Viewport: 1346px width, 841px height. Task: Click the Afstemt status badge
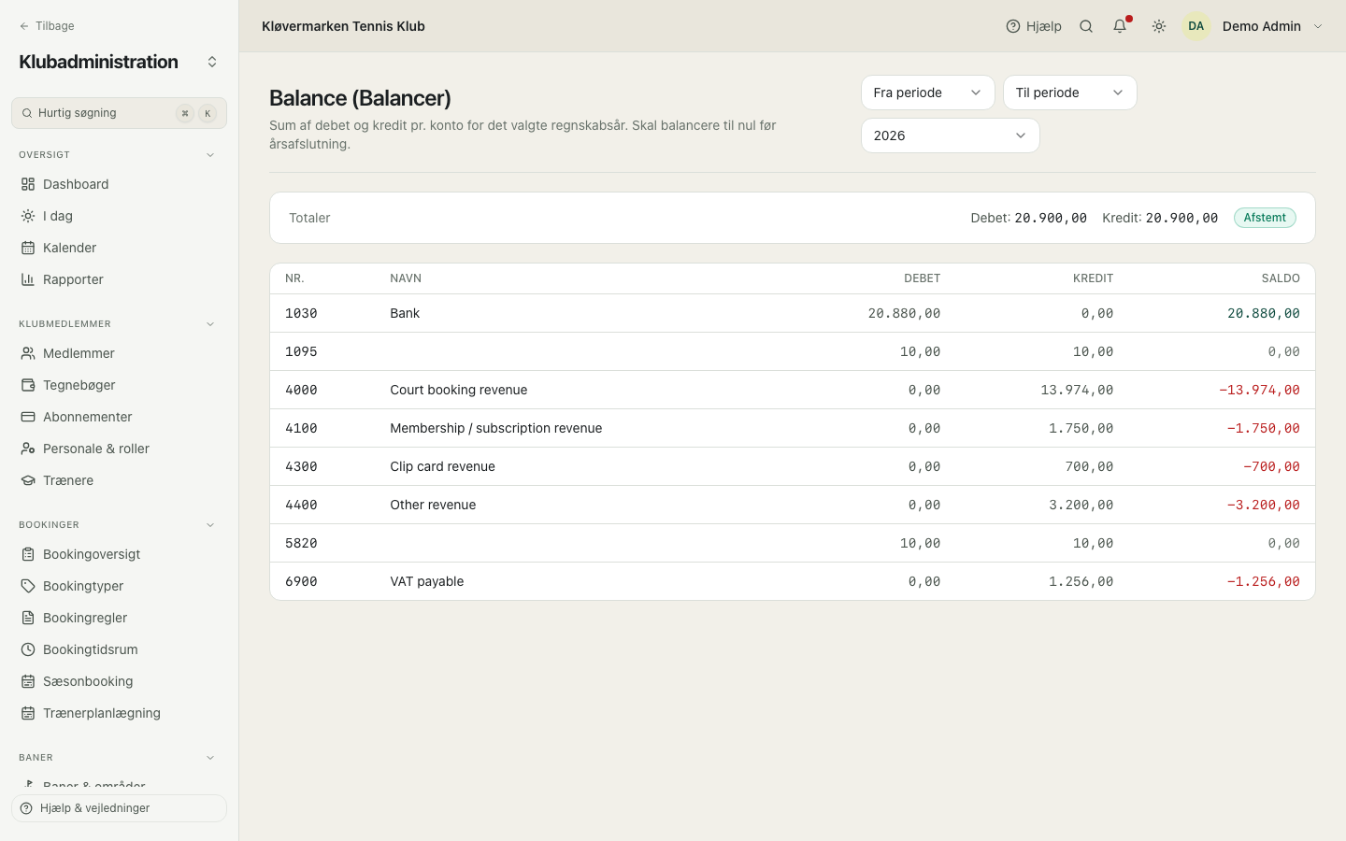1265,218
